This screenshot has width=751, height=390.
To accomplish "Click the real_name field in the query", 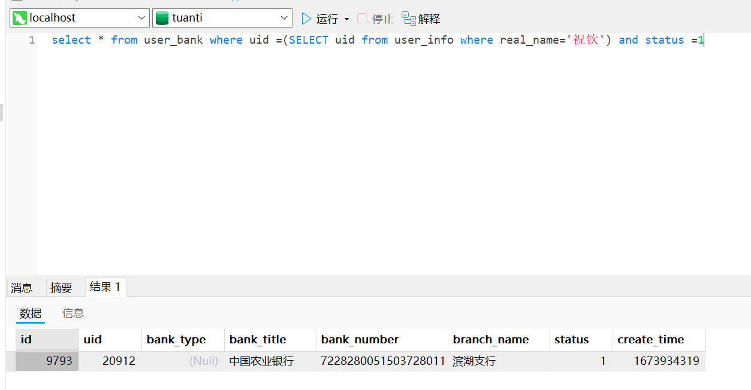I will pyautogui.click(x=529, y=40).
